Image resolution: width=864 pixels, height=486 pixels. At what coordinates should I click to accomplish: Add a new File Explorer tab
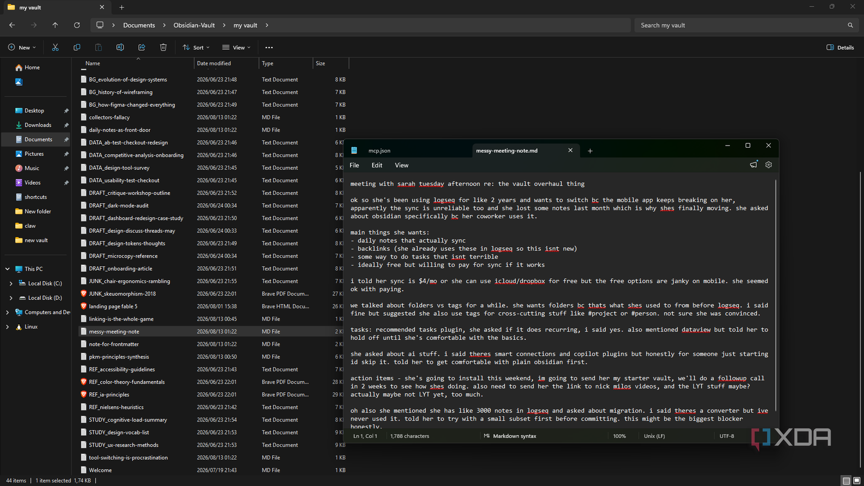coord(121,7)
